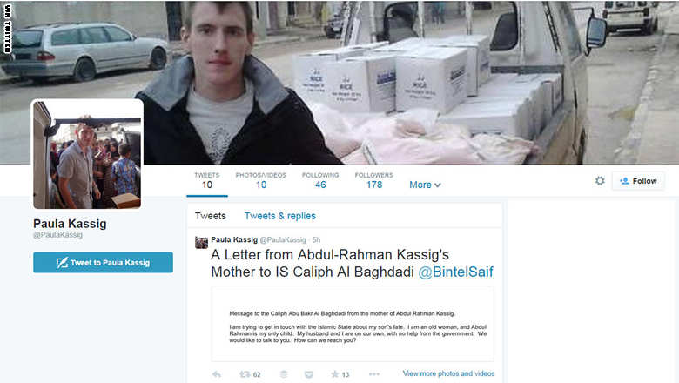
Task: Open the Followers count of 178
Action: [374, 180]
